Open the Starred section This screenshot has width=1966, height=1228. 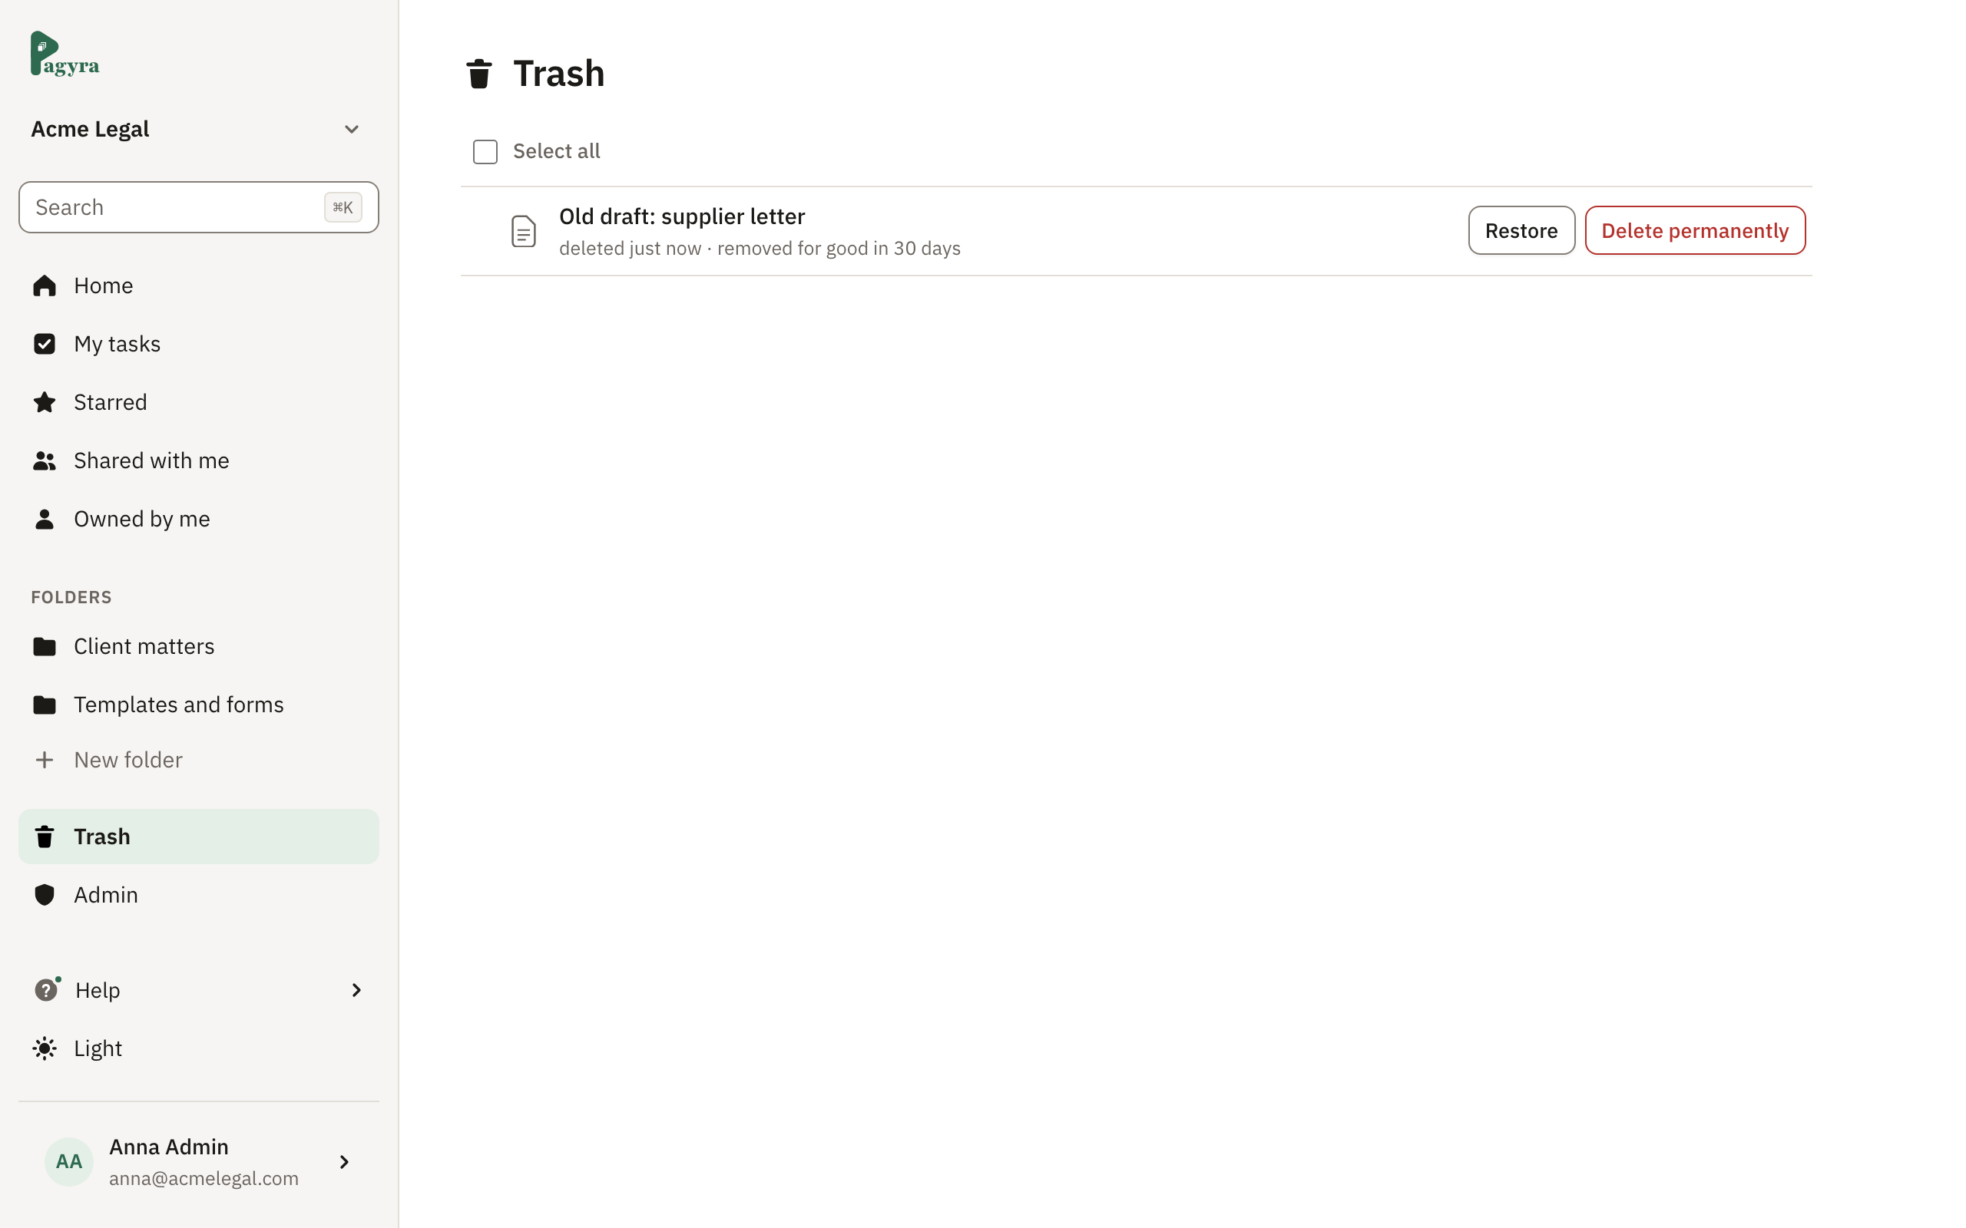coord(198,402)
